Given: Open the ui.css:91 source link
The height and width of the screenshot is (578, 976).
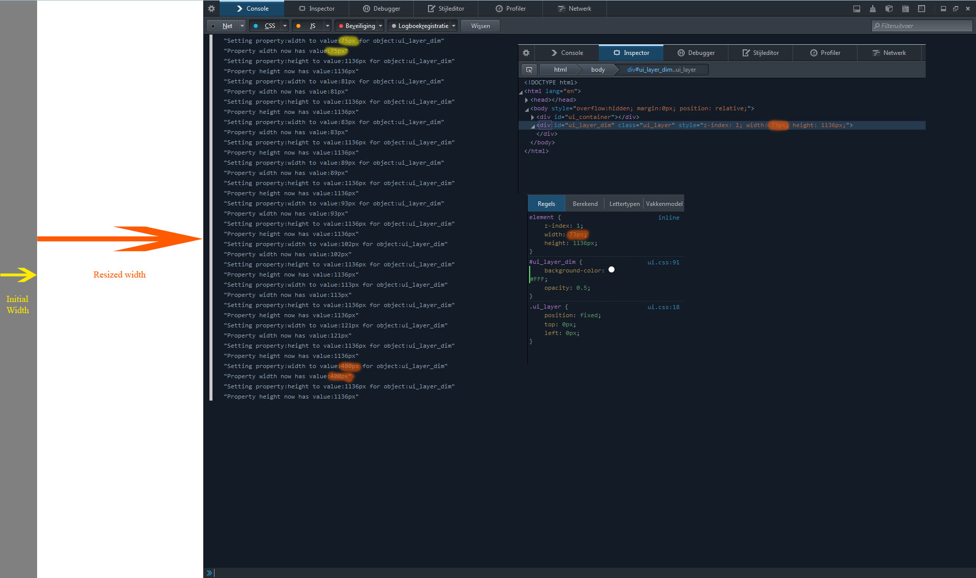Looking at the screenshot, I should [x=663, y=262].
